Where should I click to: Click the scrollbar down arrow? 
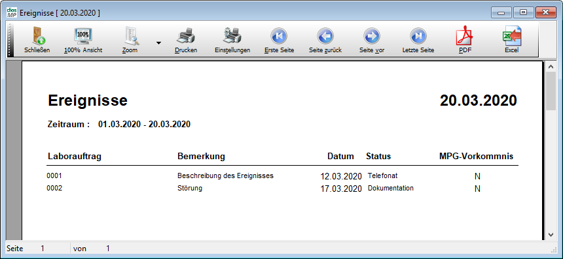[551, 234]
